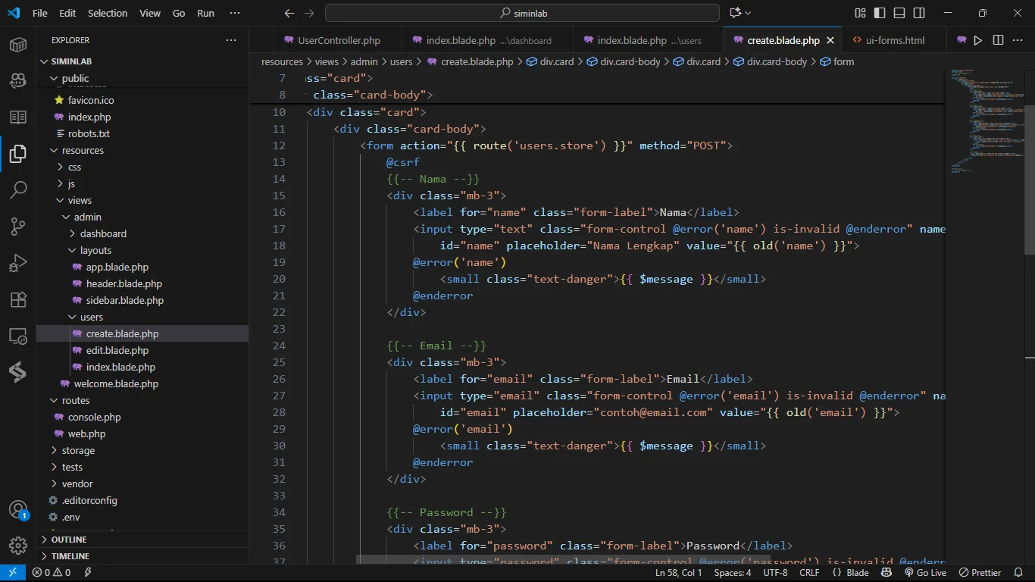This screenshot has height=582, width=1035.
Task: Click the Run Code play icon
Action: click(978, 40)
